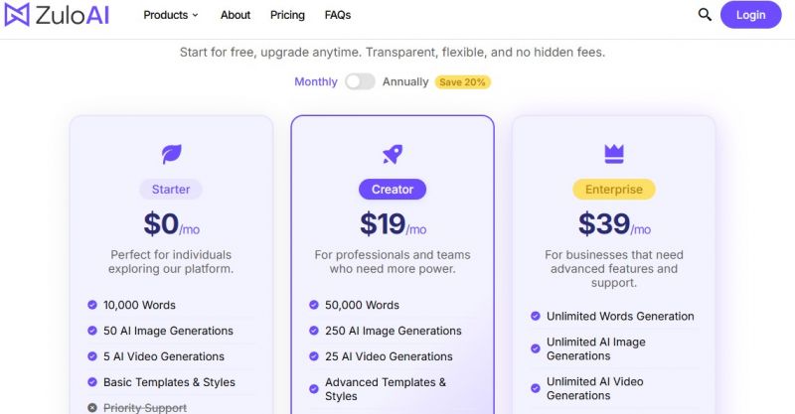Select the Monthly billing label
Viewport: 795px width, 414px height.
click(x=316, y=81)
